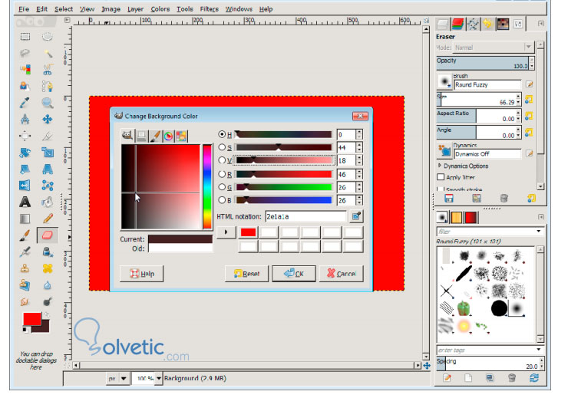This screenshot has width=568, height=398.
Task: Select the Perspective tool
Action: pos(47,169)
